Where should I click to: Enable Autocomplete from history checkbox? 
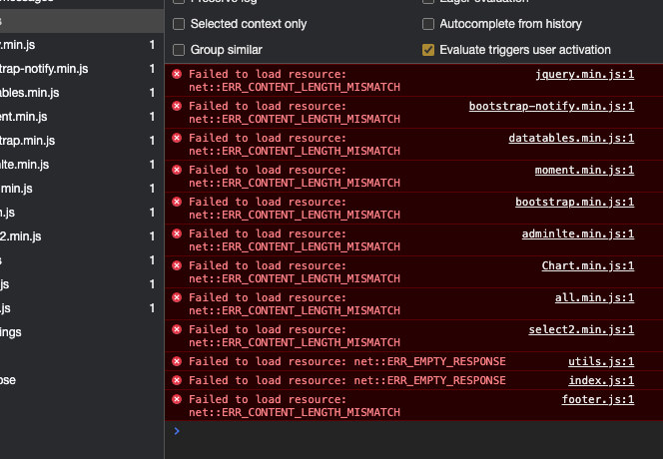428,24
